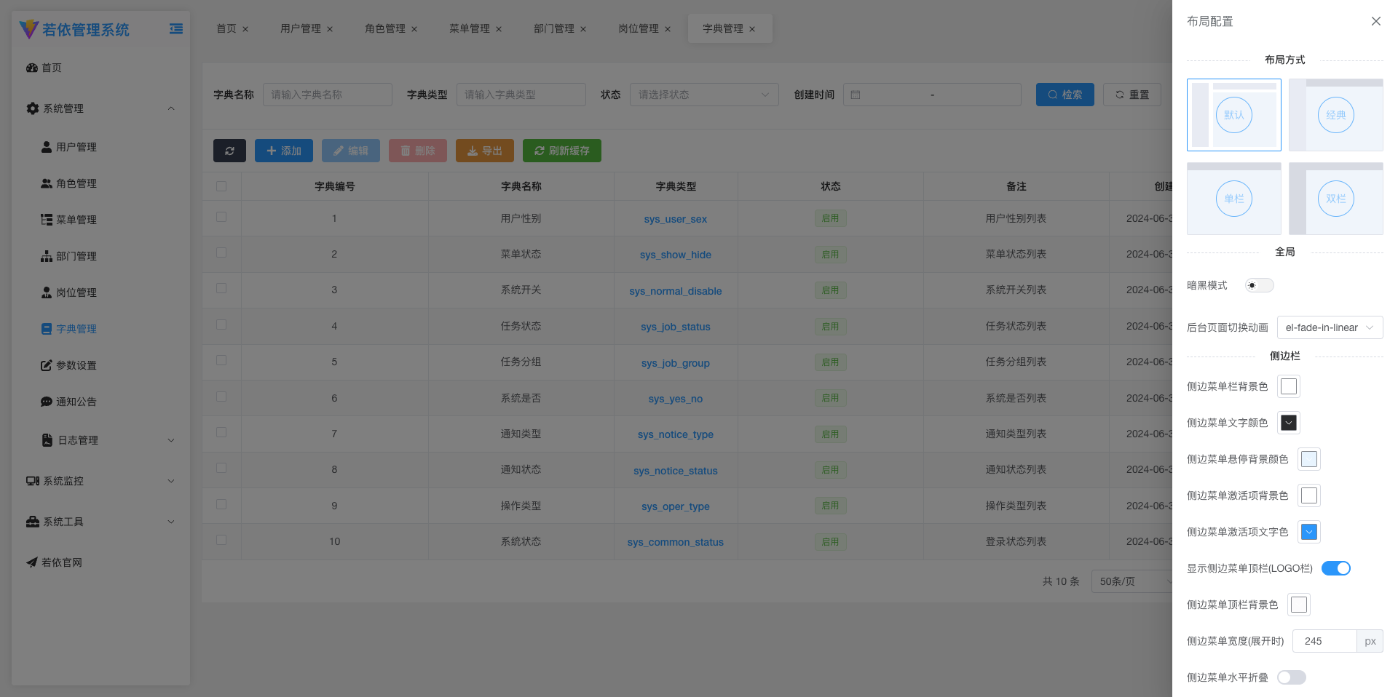Click the sidebar collapse hamburger icon

point(176,29)
